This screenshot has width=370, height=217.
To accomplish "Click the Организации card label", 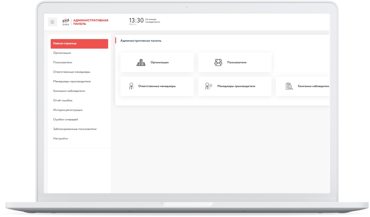I will point(160,62).
